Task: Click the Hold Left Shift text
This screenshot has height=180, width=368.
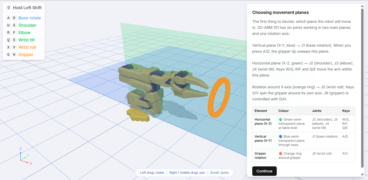Action: coord(27,8)
